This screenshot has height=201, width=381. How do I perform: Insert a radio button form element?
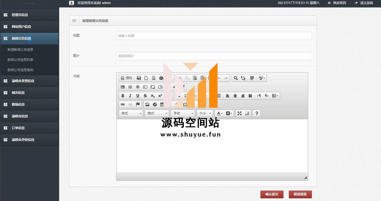tap(138, 87)
